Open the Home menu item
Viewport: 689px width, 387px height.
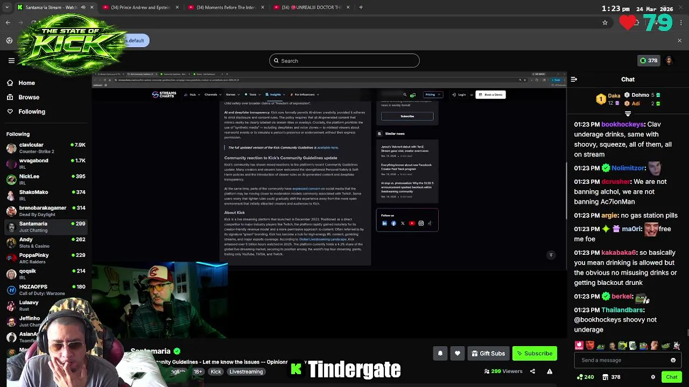tap(27, 83)
